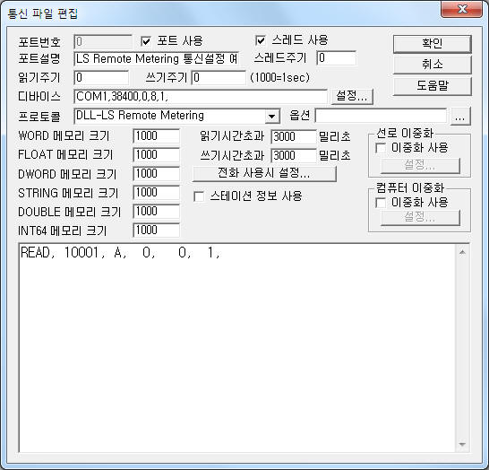Click the 포트번호 field

click(x=103, y=41)
